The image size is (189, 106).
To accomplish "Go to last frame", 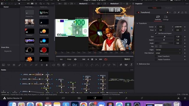I will click(101, 59).
